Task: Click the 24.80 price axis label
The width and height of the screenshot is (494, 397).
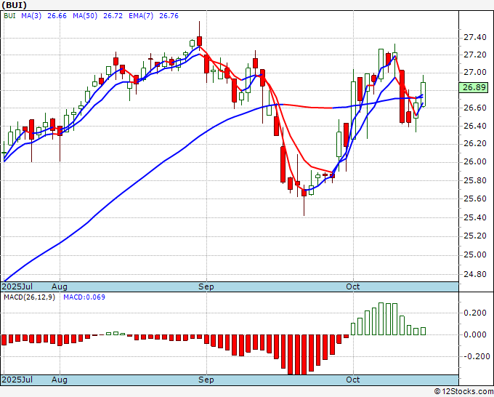Action: coord(475,274)
